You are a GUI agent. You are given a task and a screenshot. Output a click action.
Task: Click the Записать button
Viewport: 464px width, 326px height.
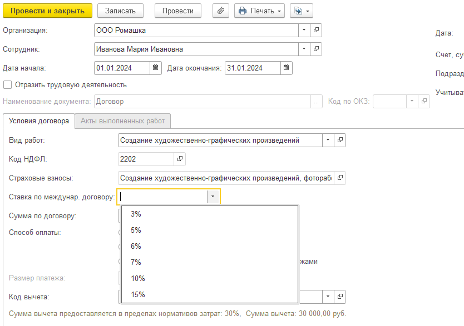120,11
